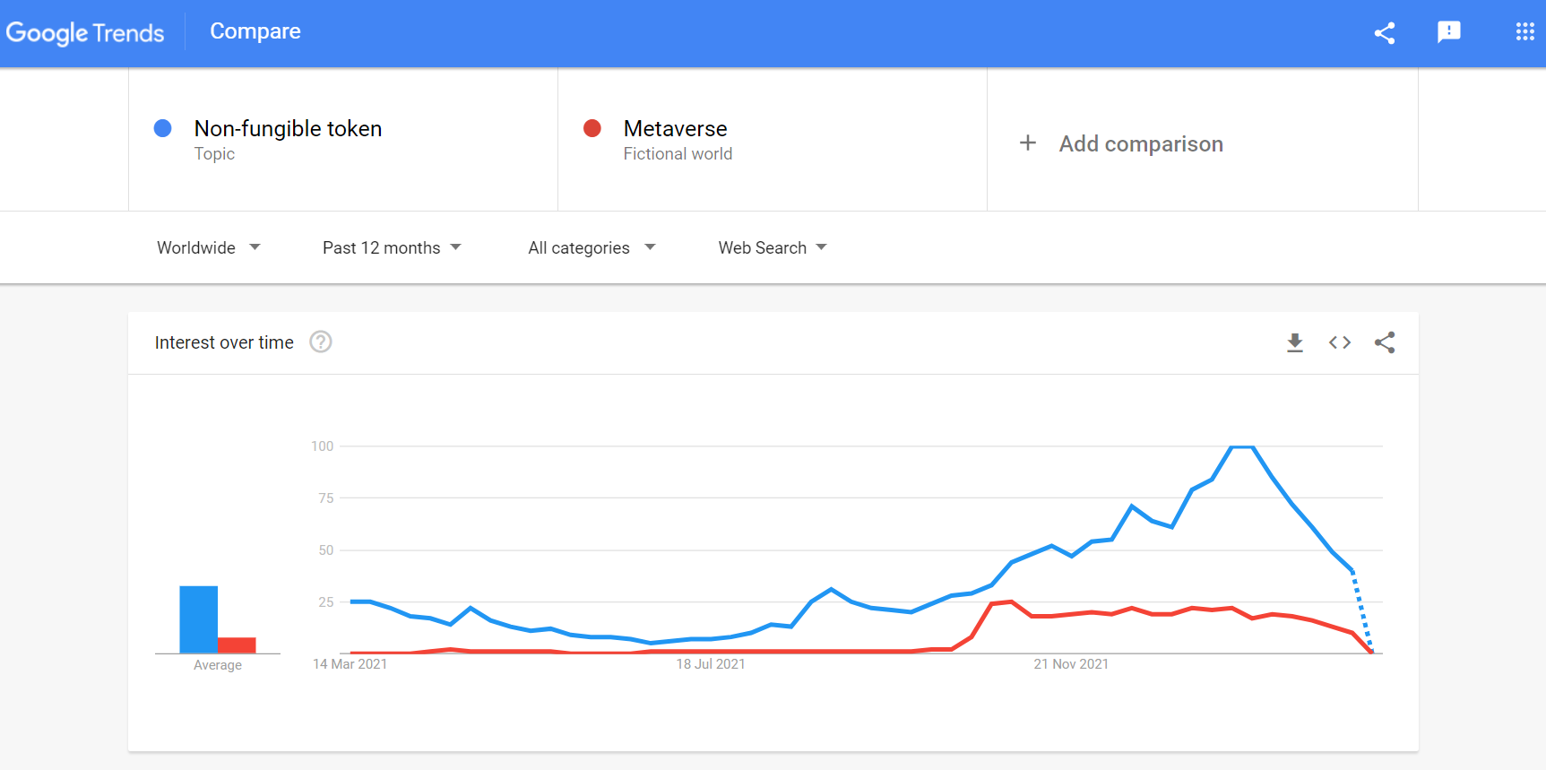Viewport: 1546px width, 770px height.
Task: Download the Interest over time CSV
Action: click(x=1295, y=342)
